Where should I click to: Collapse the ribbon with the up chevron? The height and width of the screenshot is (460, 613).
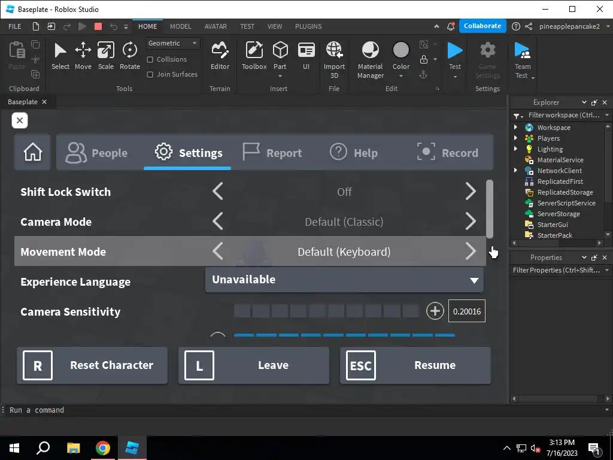click(x=436, y=26)
